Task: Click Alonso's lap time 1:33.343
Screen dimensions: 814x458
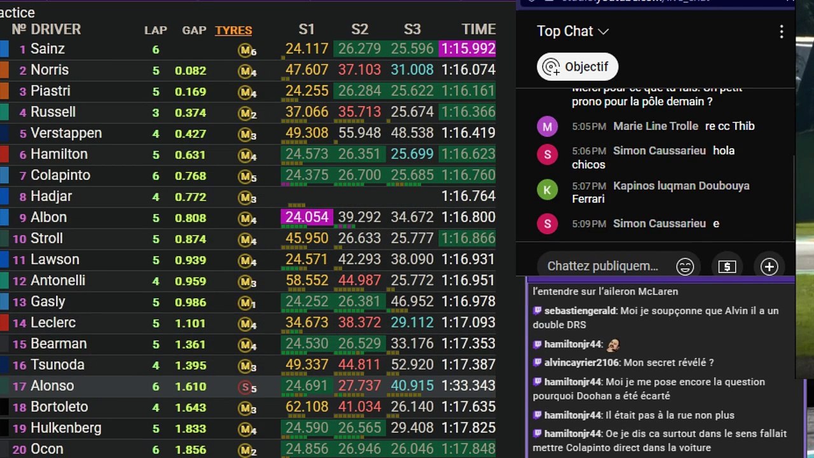Action: coord(469,385)
